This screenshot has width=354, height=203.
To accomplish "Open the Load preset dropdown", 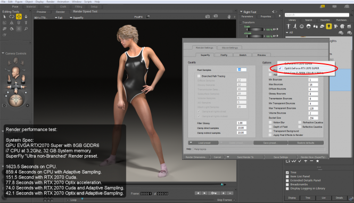I will (x=203, y=143).
